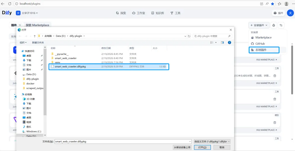Viewport: 295px width, 151px height.
Task: Click the plugin debug bug icon
Action: 274,25
